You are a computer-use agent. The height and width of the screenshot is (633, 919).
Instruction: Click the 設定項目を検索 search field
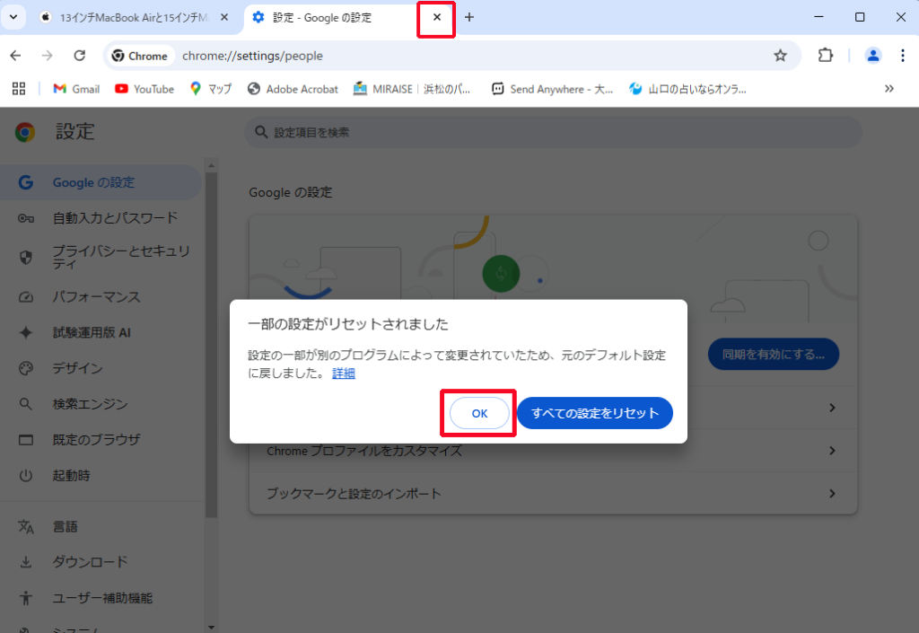coord(553,133)
